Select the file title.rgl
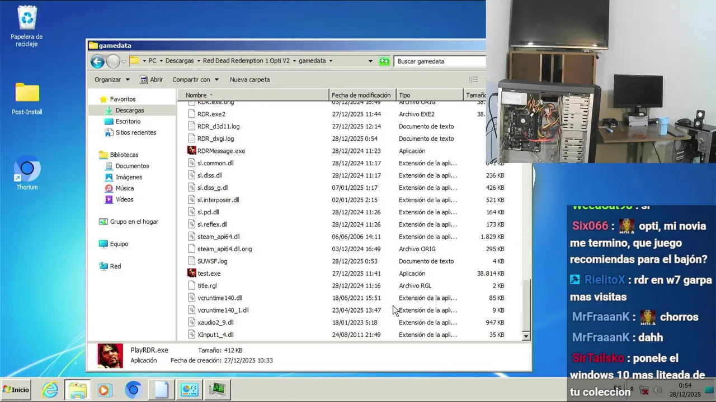716x402 pixels. pos(207,286)
